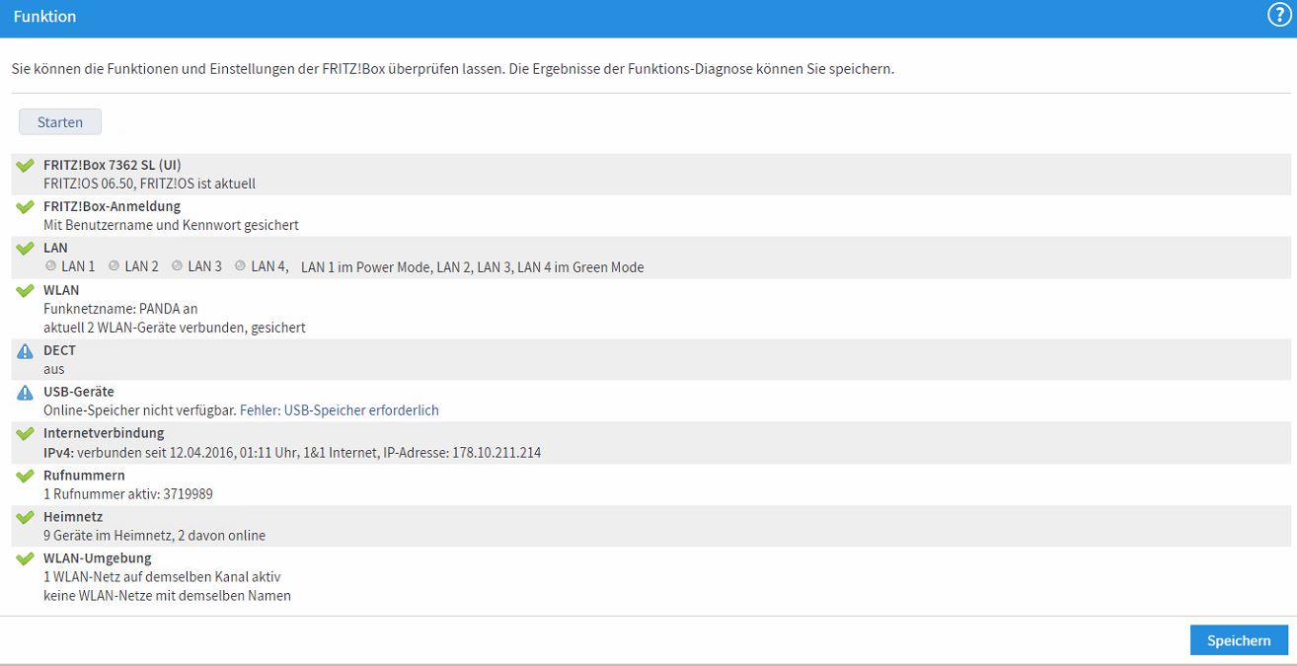
Task: Click 'keine WLAN-Netze mit demselben Namen' text
Action: point(167,596)
